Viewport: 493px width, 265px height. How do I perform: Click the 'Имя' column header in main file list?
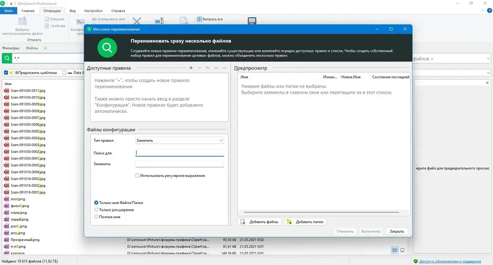8,84
